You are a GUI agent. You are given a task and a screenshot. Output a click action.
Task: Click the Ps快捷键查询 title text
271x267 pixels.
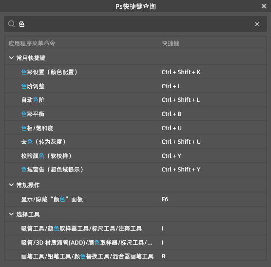point(135,6)
